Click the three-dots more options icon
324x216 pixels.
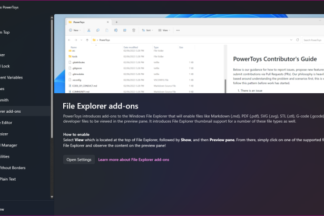(178, 30)
